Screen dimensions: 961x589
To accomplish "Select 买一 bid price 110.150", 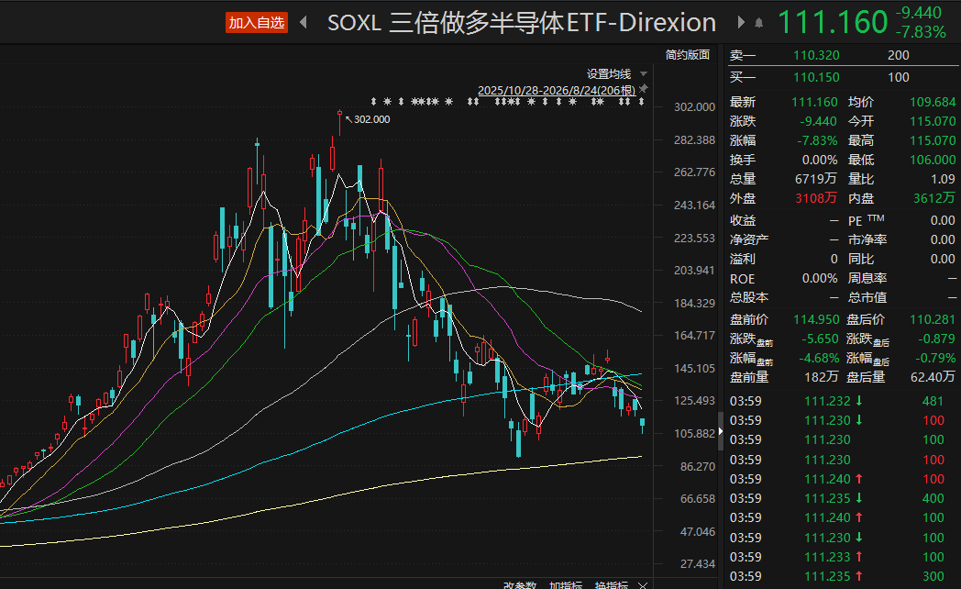I will [816, 77].
